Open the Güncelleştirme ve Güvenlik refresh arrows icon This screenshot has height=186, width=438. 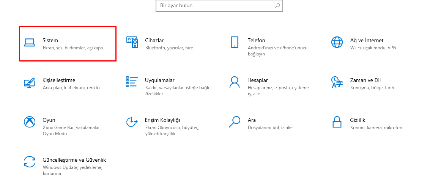(x=29, y=162)
